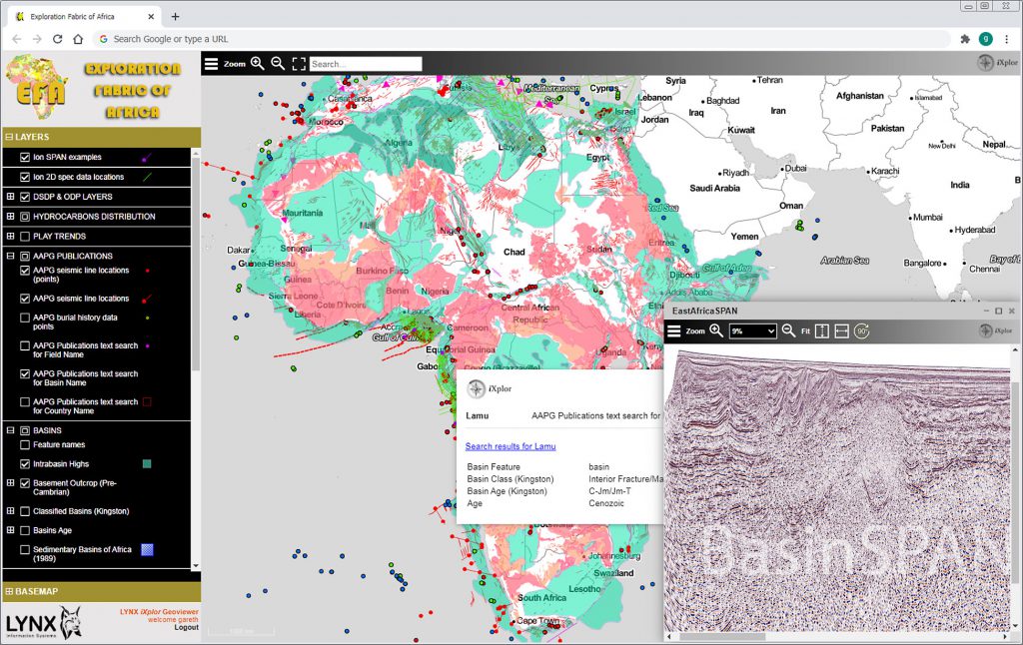Expand HYDROCARBONS DISTRIBUTION group
This screenshot has height=645, width=1023.
(x=10, y=216)
